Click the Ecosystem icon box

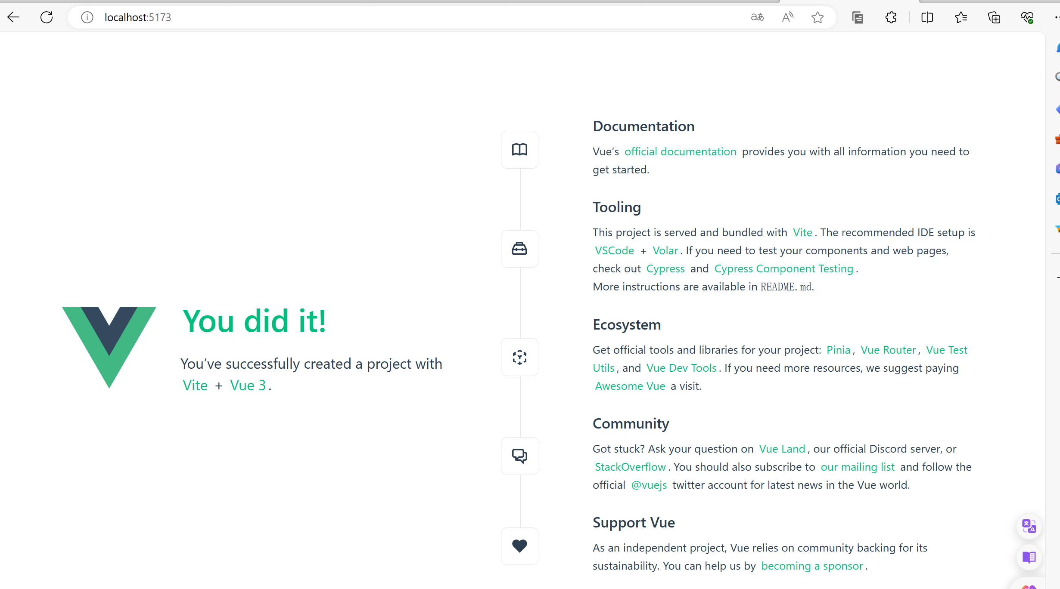pyautogui.click(x=519, y=357)
